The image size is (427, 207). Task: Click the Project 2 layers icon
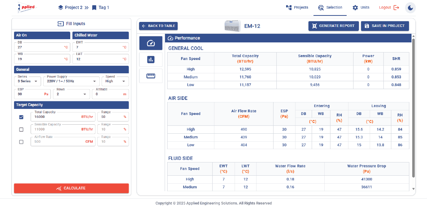(x=61, y=8)
